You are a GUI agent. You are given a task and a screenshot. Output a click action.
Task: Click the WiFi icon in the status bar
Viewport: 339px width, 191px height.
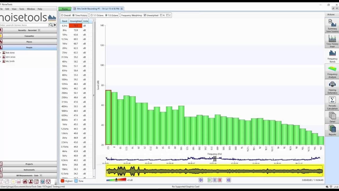point(331,187)
